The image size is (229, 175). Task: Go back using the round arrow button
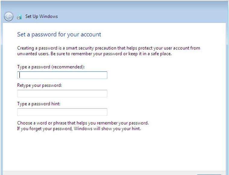coord(9,17)
